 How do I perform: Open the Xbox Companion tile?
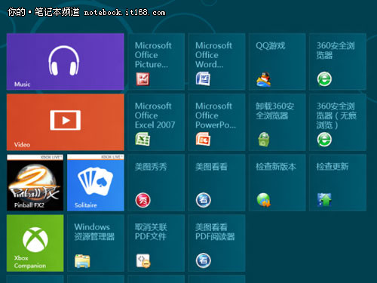35,243
